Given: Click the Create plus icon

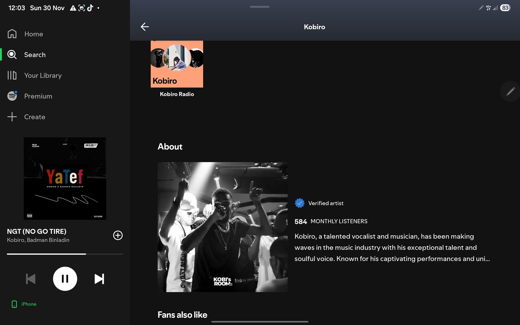Looking at the screenshot, I should tap(12, 117).
